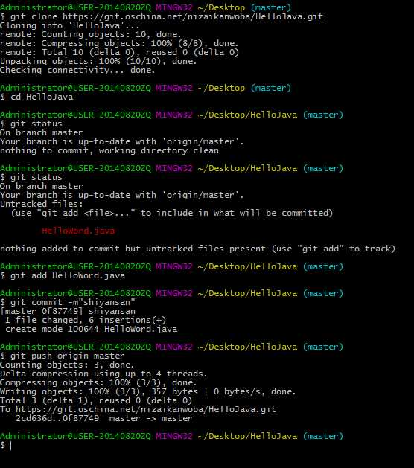Click the 'Cloning into HelloJava' output line
Image resolution: width=414 pixels, height=468 pixels.
click(x=69, y=25)
